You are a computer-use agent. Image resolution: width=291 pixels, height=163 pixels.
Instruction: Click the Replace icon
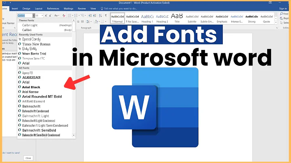pos(282,18)
